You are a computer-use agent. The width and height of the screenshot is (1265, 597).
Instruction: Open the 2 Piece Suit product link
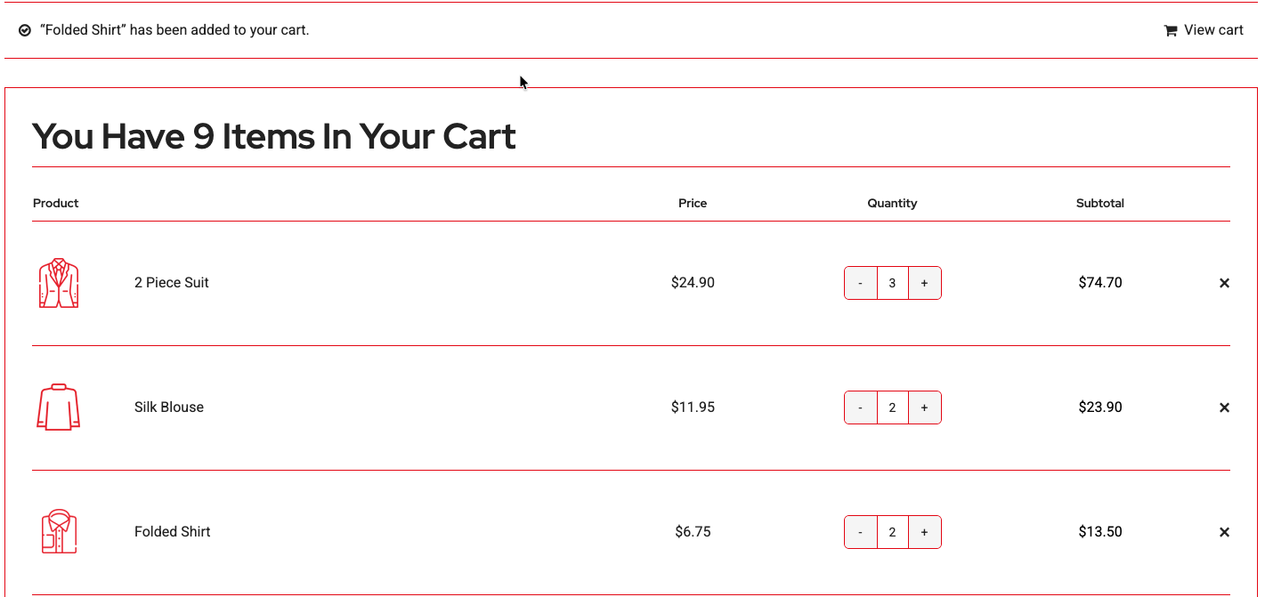[x=172, y=283]
